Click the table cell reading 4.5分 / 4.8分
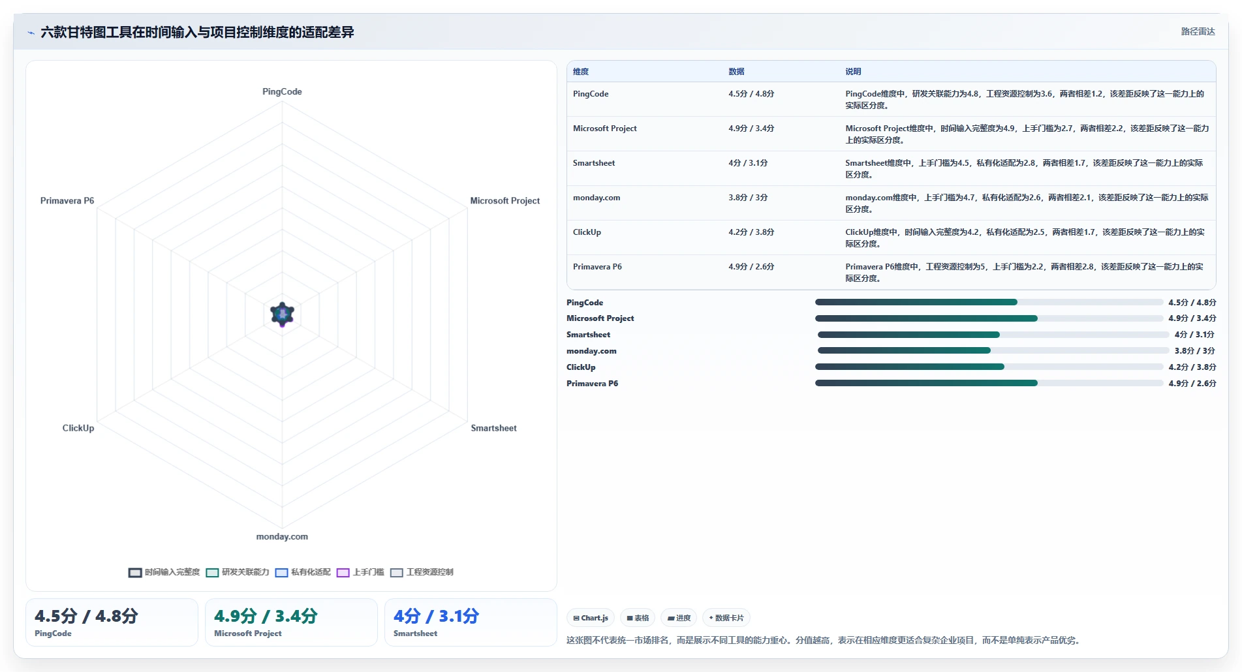Viewport: 1242px width, 672px height. click(751, 94)
